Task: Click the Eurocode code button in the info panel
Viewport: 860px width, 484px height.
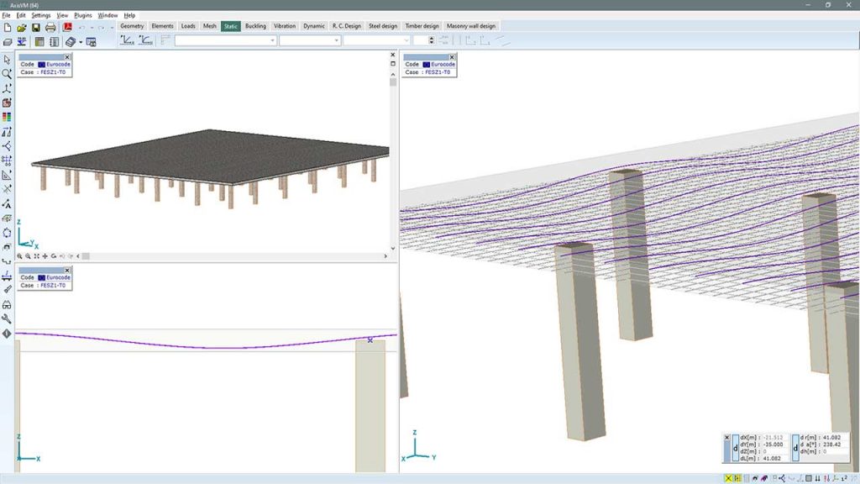Action: tap(53, 63)
